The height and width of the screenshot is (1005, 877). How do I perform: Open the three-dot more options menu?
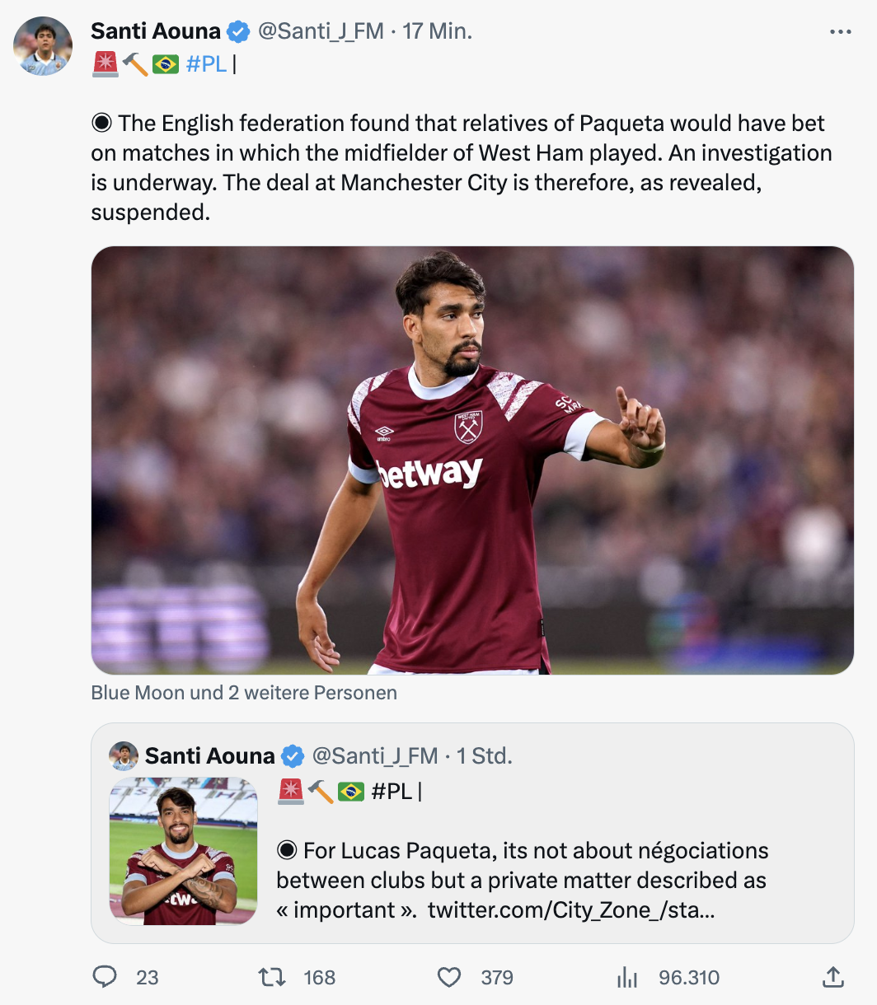click(840, 32)
